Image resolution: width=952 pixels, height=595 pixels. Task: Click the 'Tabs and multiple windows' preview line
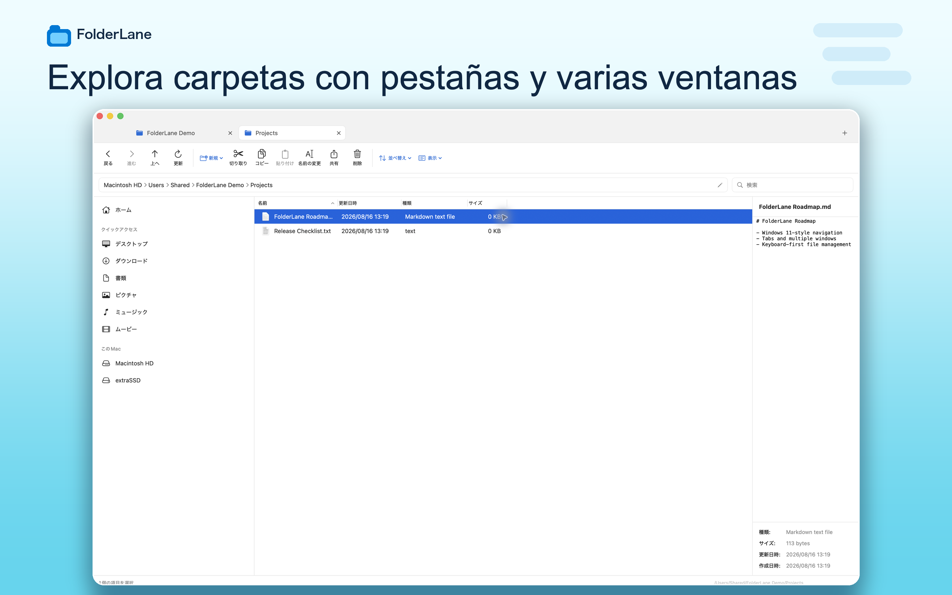coord(796,238)
